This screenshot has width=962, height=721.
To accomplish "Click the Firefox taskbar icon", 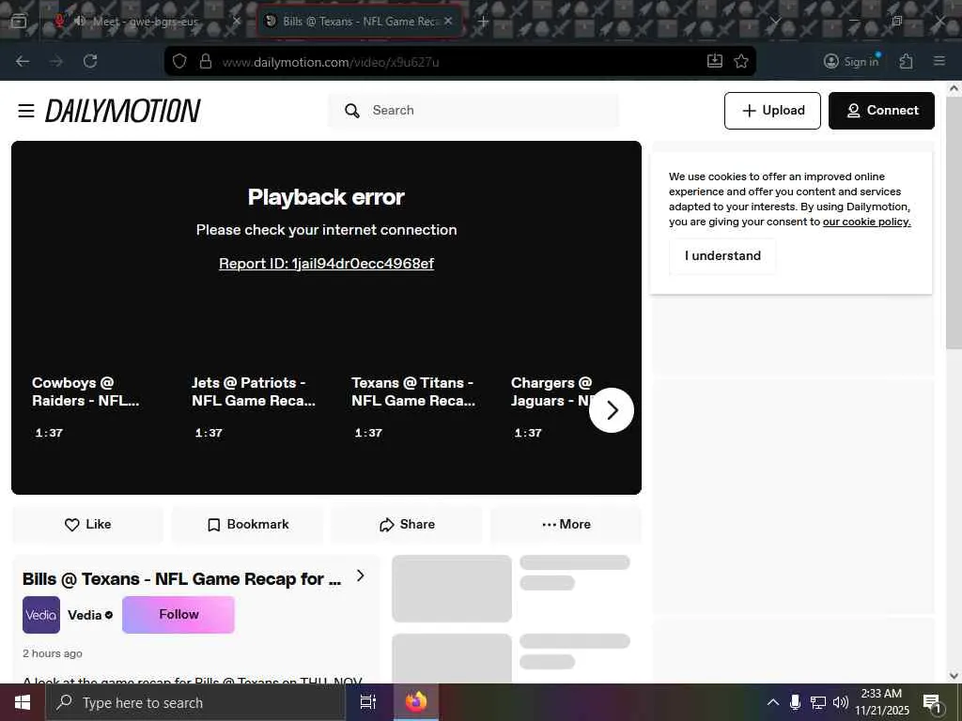I will (415, 702).
